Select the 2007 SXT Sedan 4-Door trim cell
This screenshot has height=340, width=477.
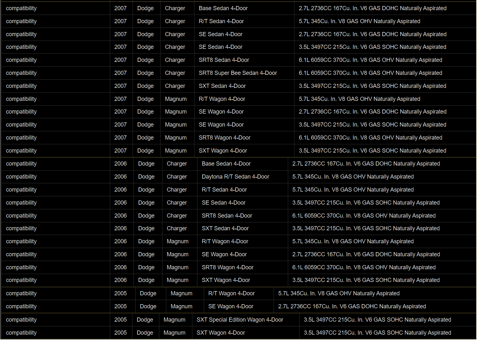pos(222,86)
